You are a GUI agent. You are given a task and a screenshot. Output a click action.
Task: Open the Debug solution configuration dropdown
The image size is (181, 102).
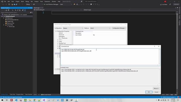(29, 5)
